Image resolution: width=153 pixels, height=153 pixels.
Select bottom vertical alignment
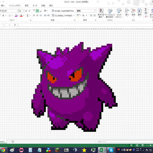pyautogui.click(x=41, y=11)
